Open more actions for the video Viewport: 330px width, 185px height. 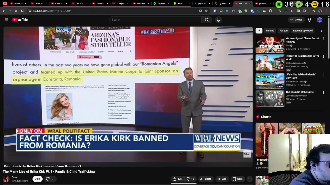[x=250, y=179]
